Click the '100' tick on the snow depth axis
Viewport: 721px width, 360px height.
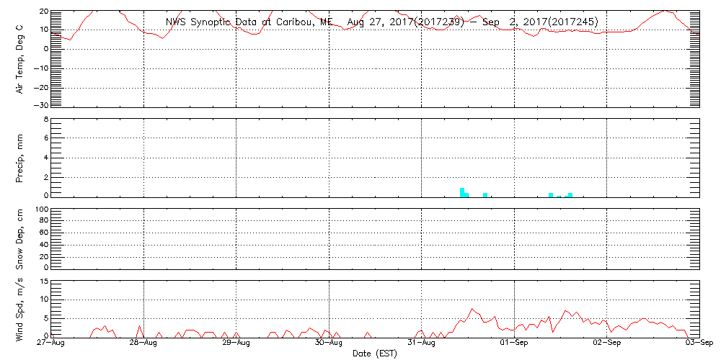pos(42,210)
